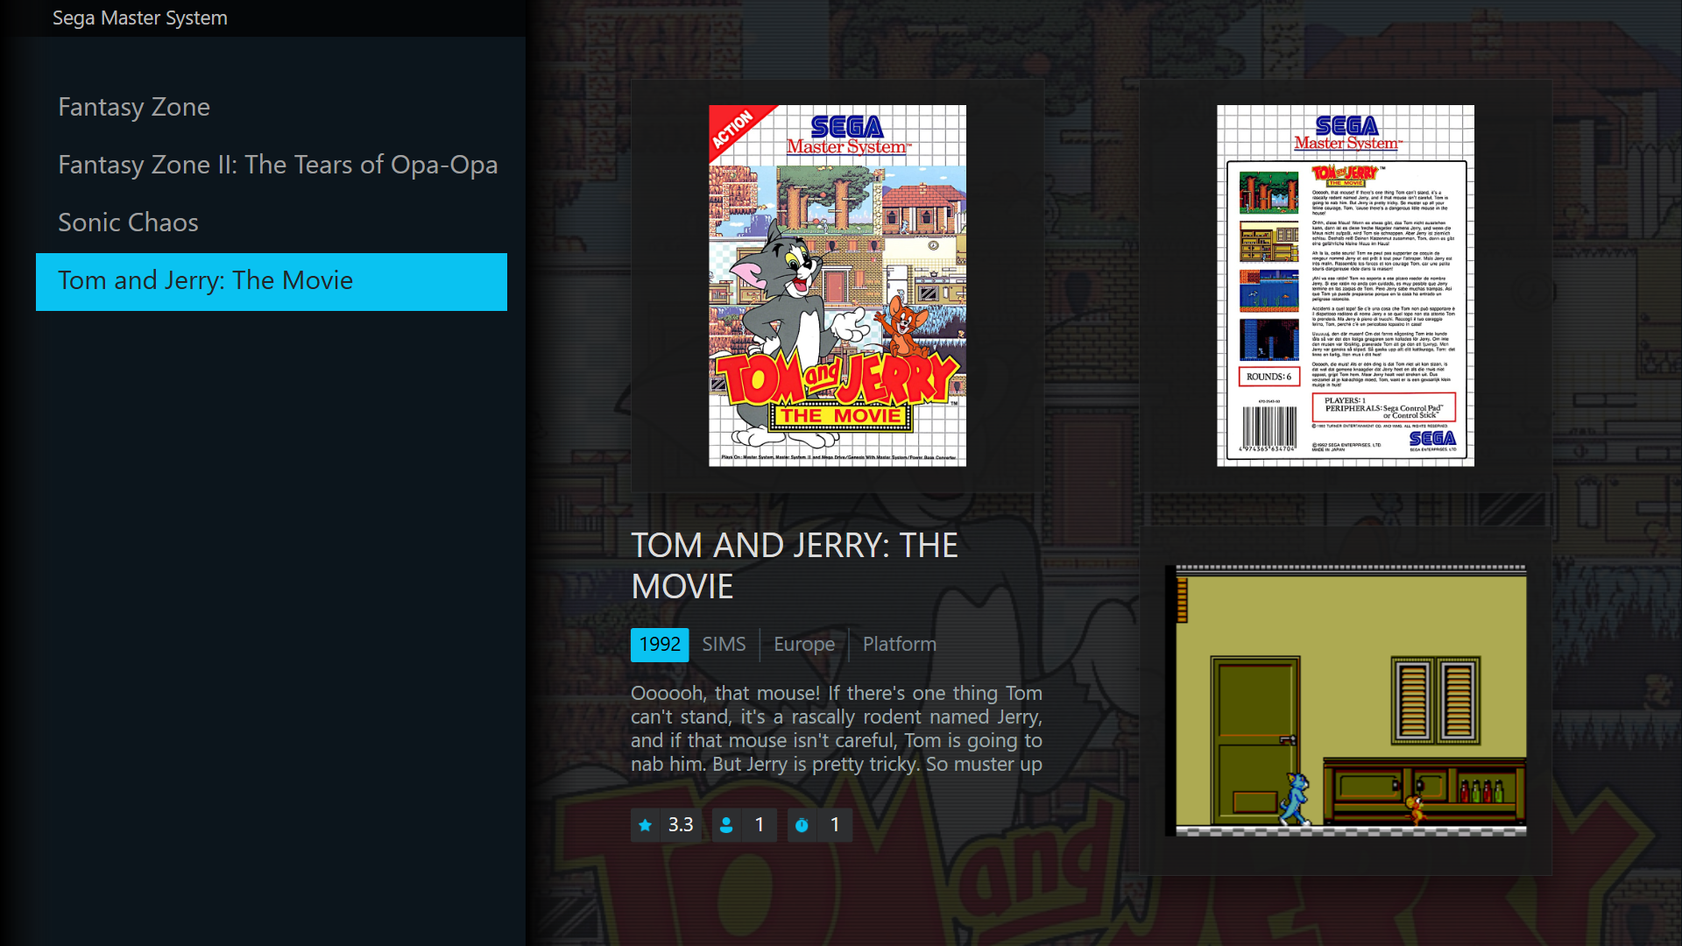Image resolution: width=1682 pixels, height=946 pixels.
Task: Click the players count value 1
Action: pyautogui.click(x=760, y=825)
